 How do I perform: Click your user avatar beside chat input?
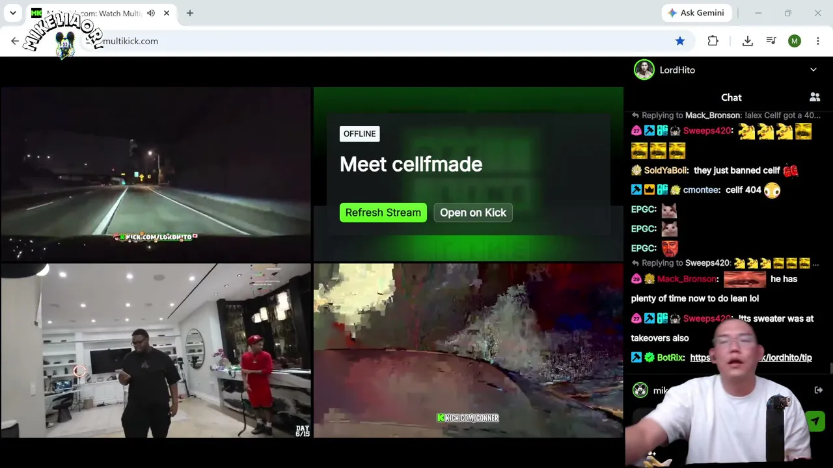click(640, 390)
